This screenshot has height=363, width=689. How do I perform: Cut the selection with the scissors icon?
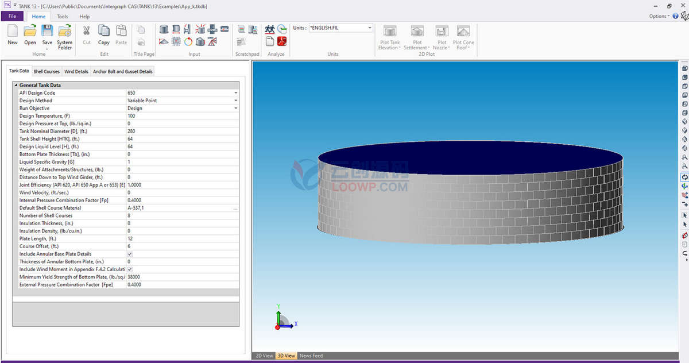pos(87,34)
